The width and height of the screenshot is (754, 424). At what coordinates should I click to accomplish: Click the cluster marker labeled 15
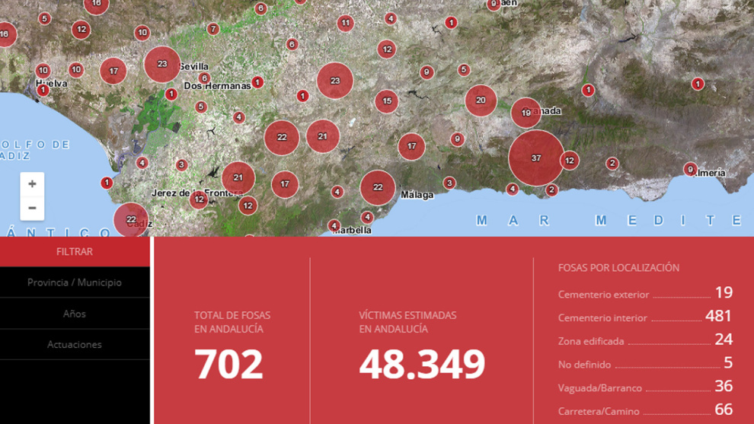coord(387,101)
